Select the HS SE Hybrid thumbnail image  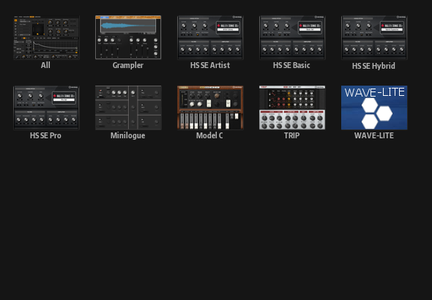point(374,37)
